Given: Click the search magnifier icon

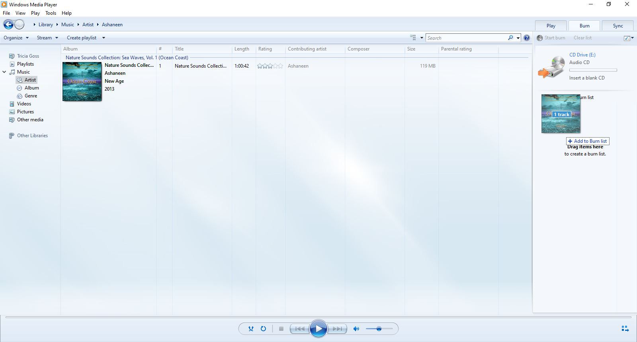Looking at the screenshot, I should [510, 38].
